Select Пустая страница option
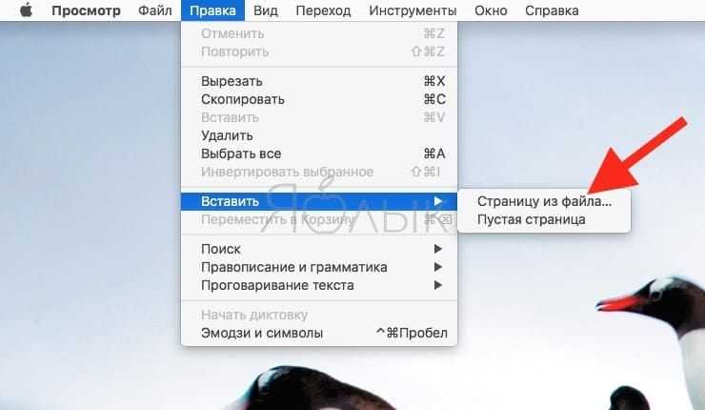This screenshot has width=705, height=410. tap(544, 219)
